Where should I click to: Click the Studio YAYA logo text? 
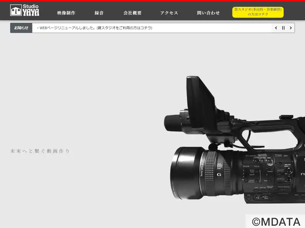click(x=31, y=10)
